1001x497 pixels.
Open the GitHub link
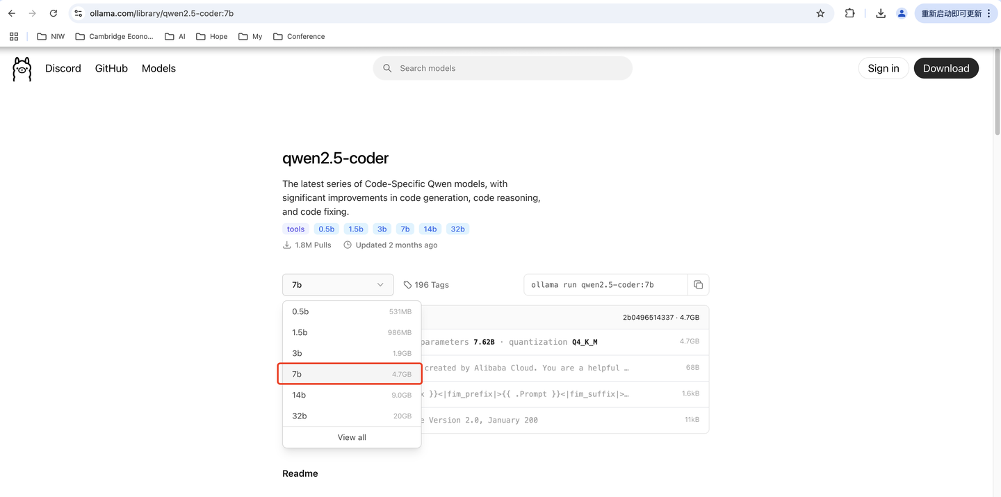coord(111,68)
